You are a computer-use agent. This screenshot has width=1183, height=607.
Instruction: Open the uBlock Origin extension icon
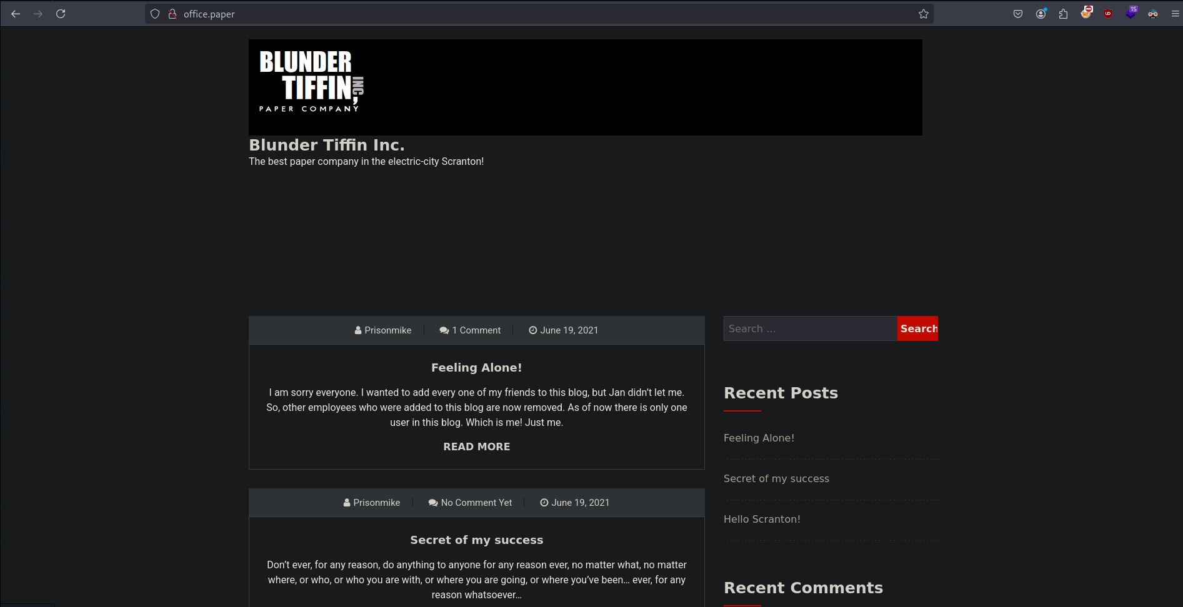coord(1108,14)
